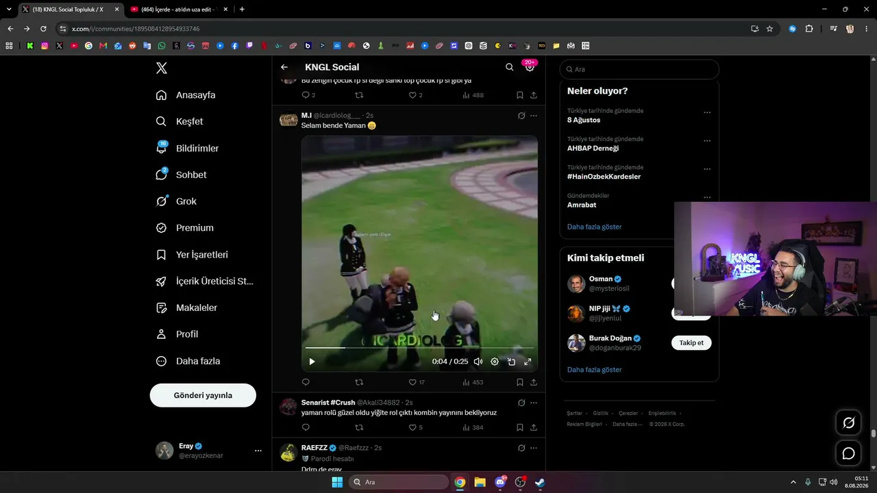The width and height of the screenshot is (877, 493).
Task: Open Bildirimler notifications page
Action: (187, 148)
